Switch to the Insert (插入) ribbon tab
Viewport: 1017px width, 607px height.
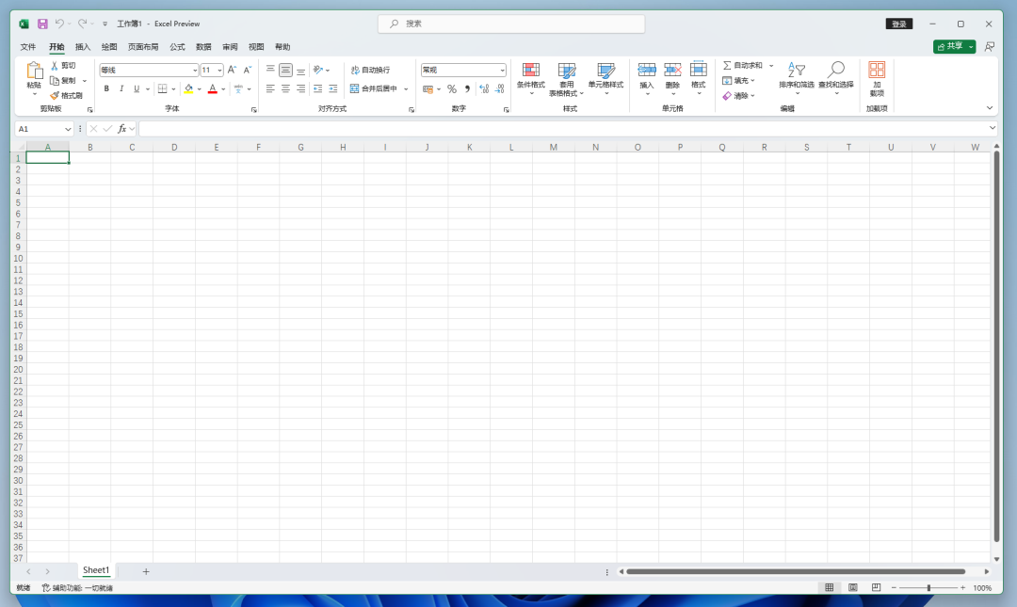(x=83, y=46)
